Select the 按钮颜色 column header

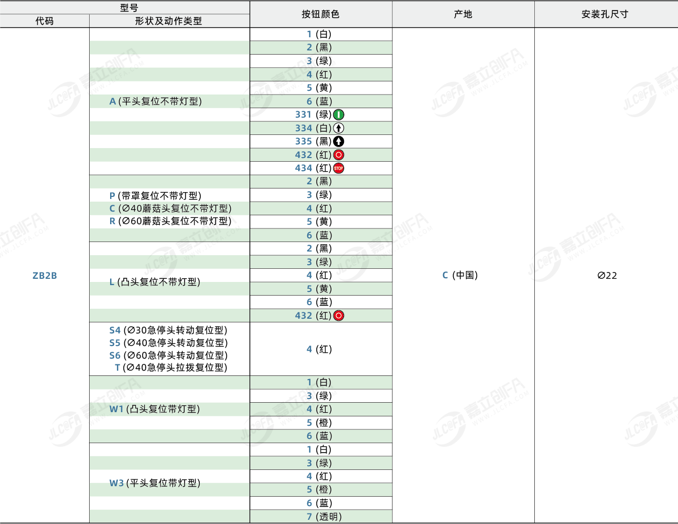(x=320, y=14)
